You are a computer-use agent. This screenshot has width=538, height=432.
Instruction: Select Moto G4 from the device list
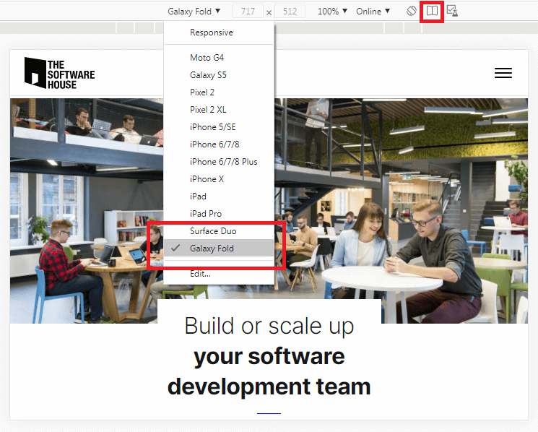tap(219, 58)
